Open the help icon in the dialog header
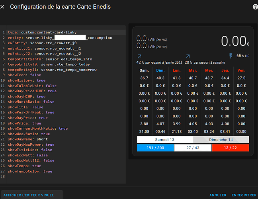This screenshot has height=199, width=258. pos(255,7)
